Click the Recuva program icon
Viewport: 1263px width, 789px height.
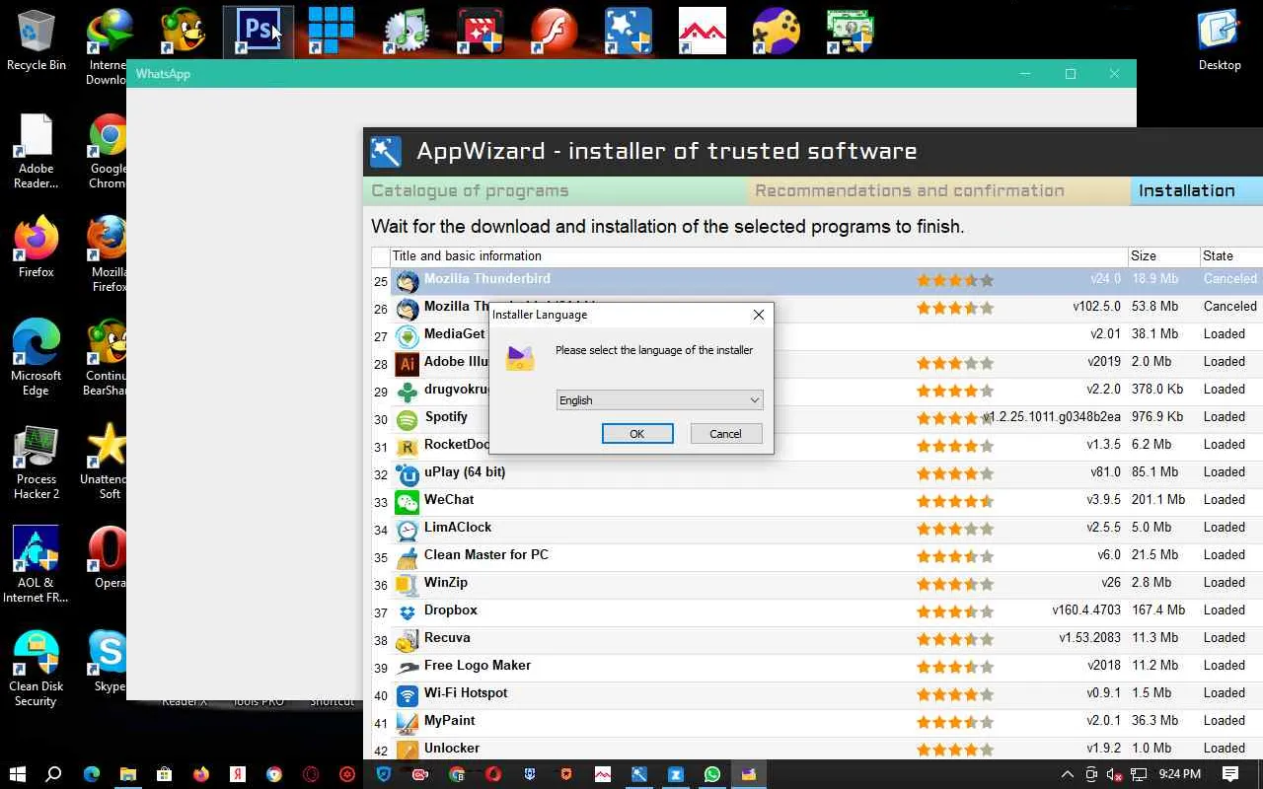[408, 640]
